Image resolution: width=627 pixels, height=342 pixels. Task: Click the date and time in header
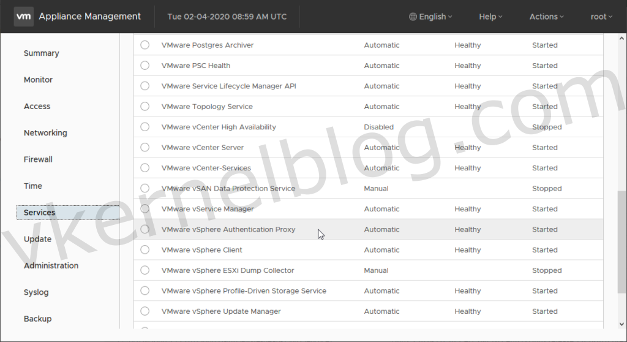pos(227,17)
